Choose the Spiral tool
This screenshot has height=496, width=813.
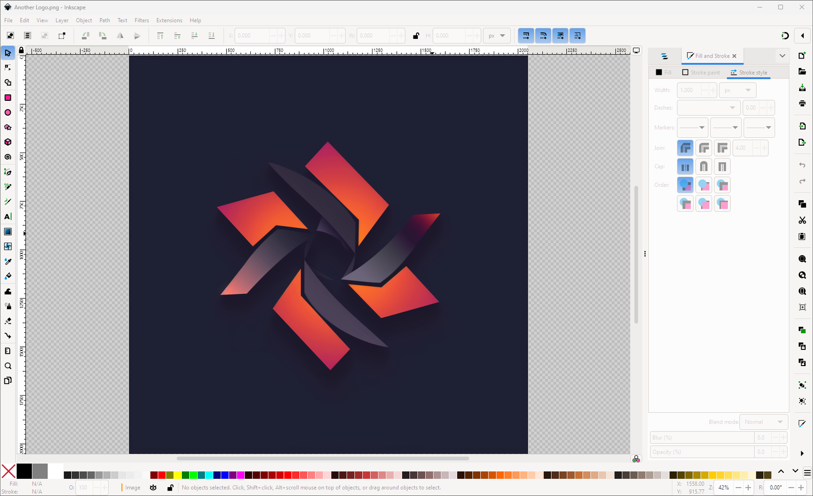point(8,156)
